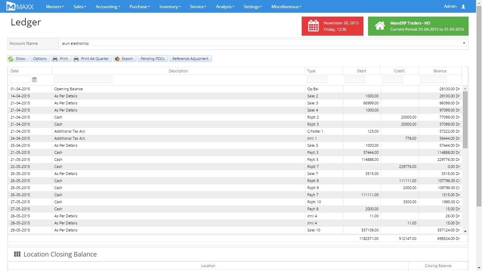Expand the Accounting menu

108,7
